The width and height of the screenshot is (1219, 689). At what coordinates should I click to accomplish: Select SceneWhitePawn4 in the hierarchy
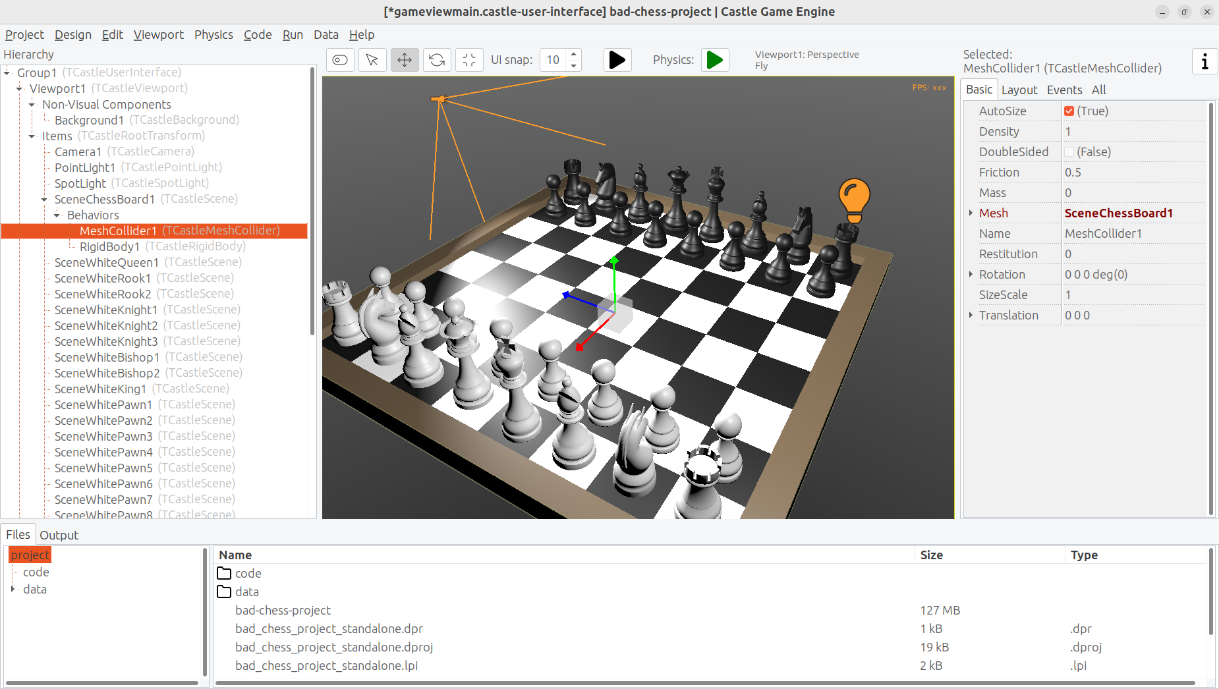[x=145, y=452]
